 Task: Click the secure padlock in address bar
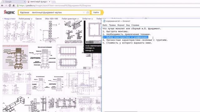tap(18, 6)
